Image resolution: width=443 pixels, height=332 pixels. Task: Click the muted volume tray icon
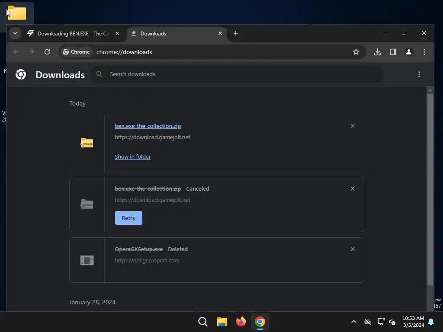tap(392, 322)
